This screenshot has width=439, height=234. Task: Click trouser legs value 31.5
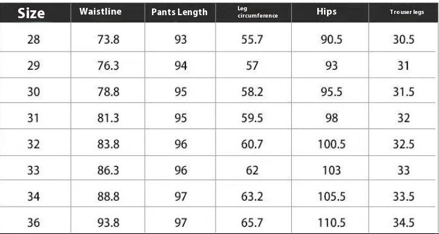[x=403, y=92]
